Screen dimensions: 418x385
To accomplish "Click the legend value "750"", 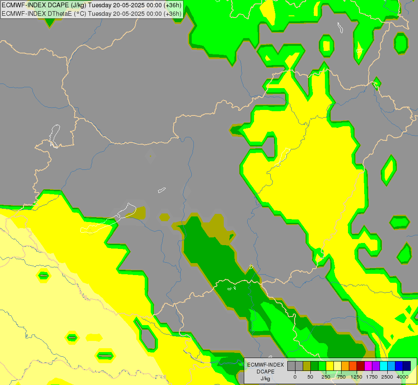I will click(341, 377).
